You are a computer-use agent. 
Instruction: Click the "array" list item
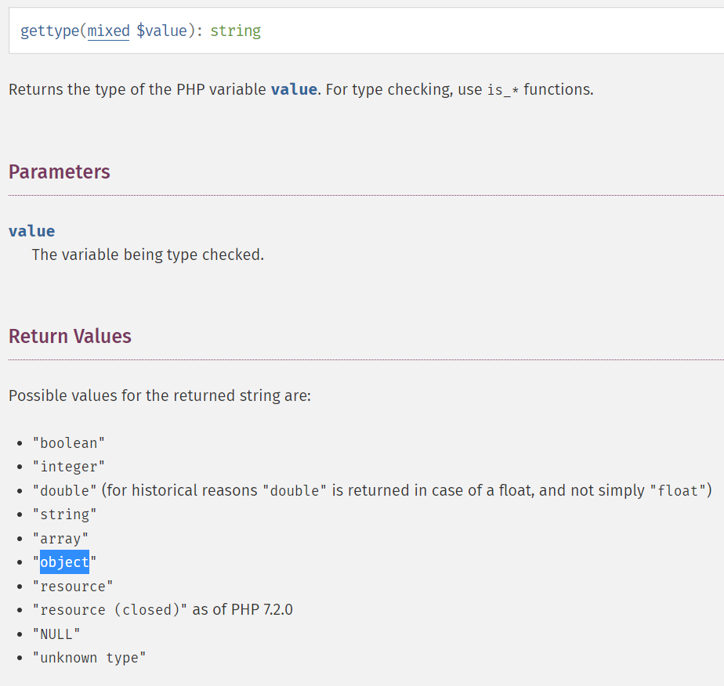(x=60, y=539)
